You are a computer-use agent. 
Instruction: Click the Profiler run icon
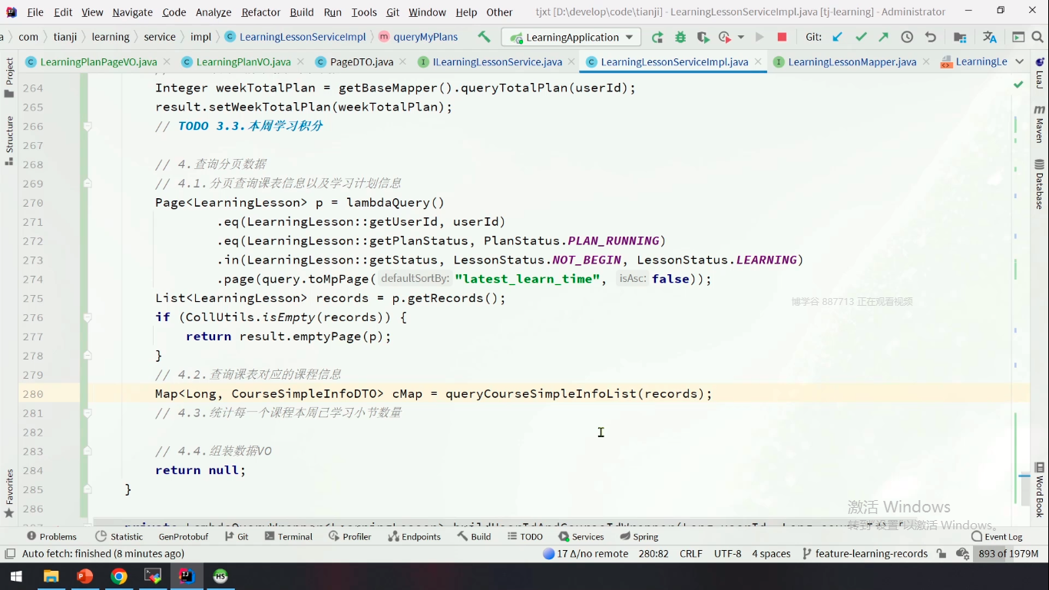click(x=724, y=37)
